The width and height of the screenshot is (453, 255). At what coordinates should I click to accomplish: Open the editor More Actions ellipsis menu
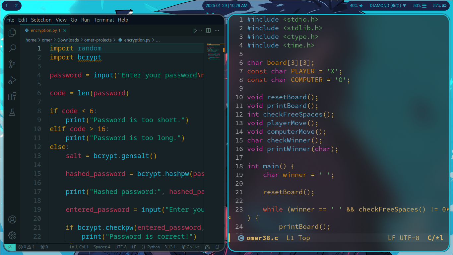tap(217, 30)
